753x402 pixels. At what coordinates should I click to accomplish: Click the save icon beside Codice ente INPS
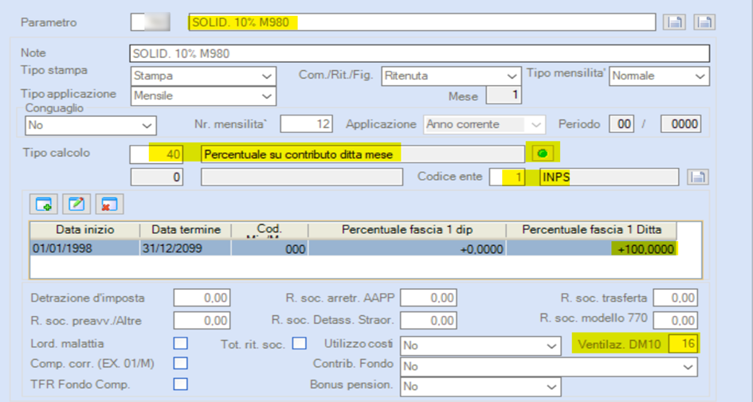pyautogui.click(x=698, y=177)
